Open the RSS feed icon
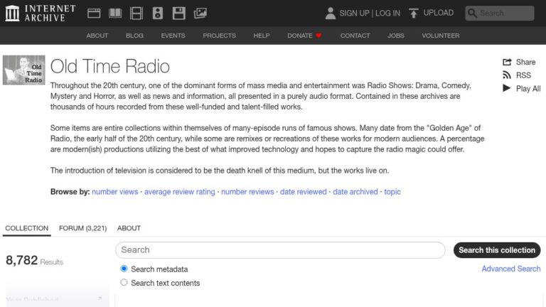546x307 pixels. coord(507,75)
